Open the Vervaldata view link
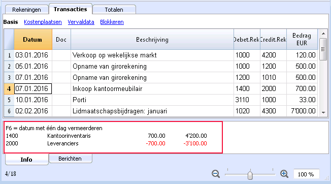 (x=81, y=22)
